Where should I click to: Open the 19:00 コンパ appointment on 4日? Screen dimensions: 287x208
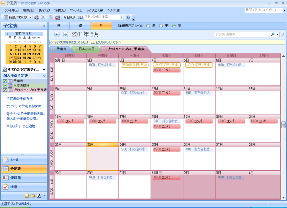(x=167, y=70)
